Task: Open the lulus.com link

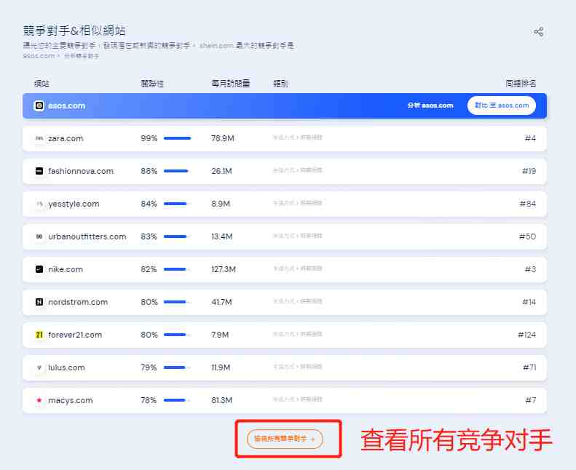Action: point(66,367)
